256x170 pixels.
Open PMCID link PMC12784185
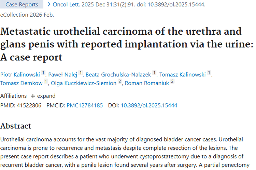click(85, 105)
